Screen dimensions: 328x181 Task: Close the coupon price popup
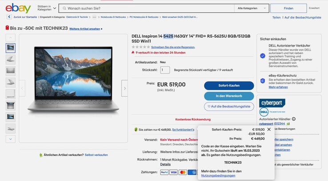click(x=269, y=130)
